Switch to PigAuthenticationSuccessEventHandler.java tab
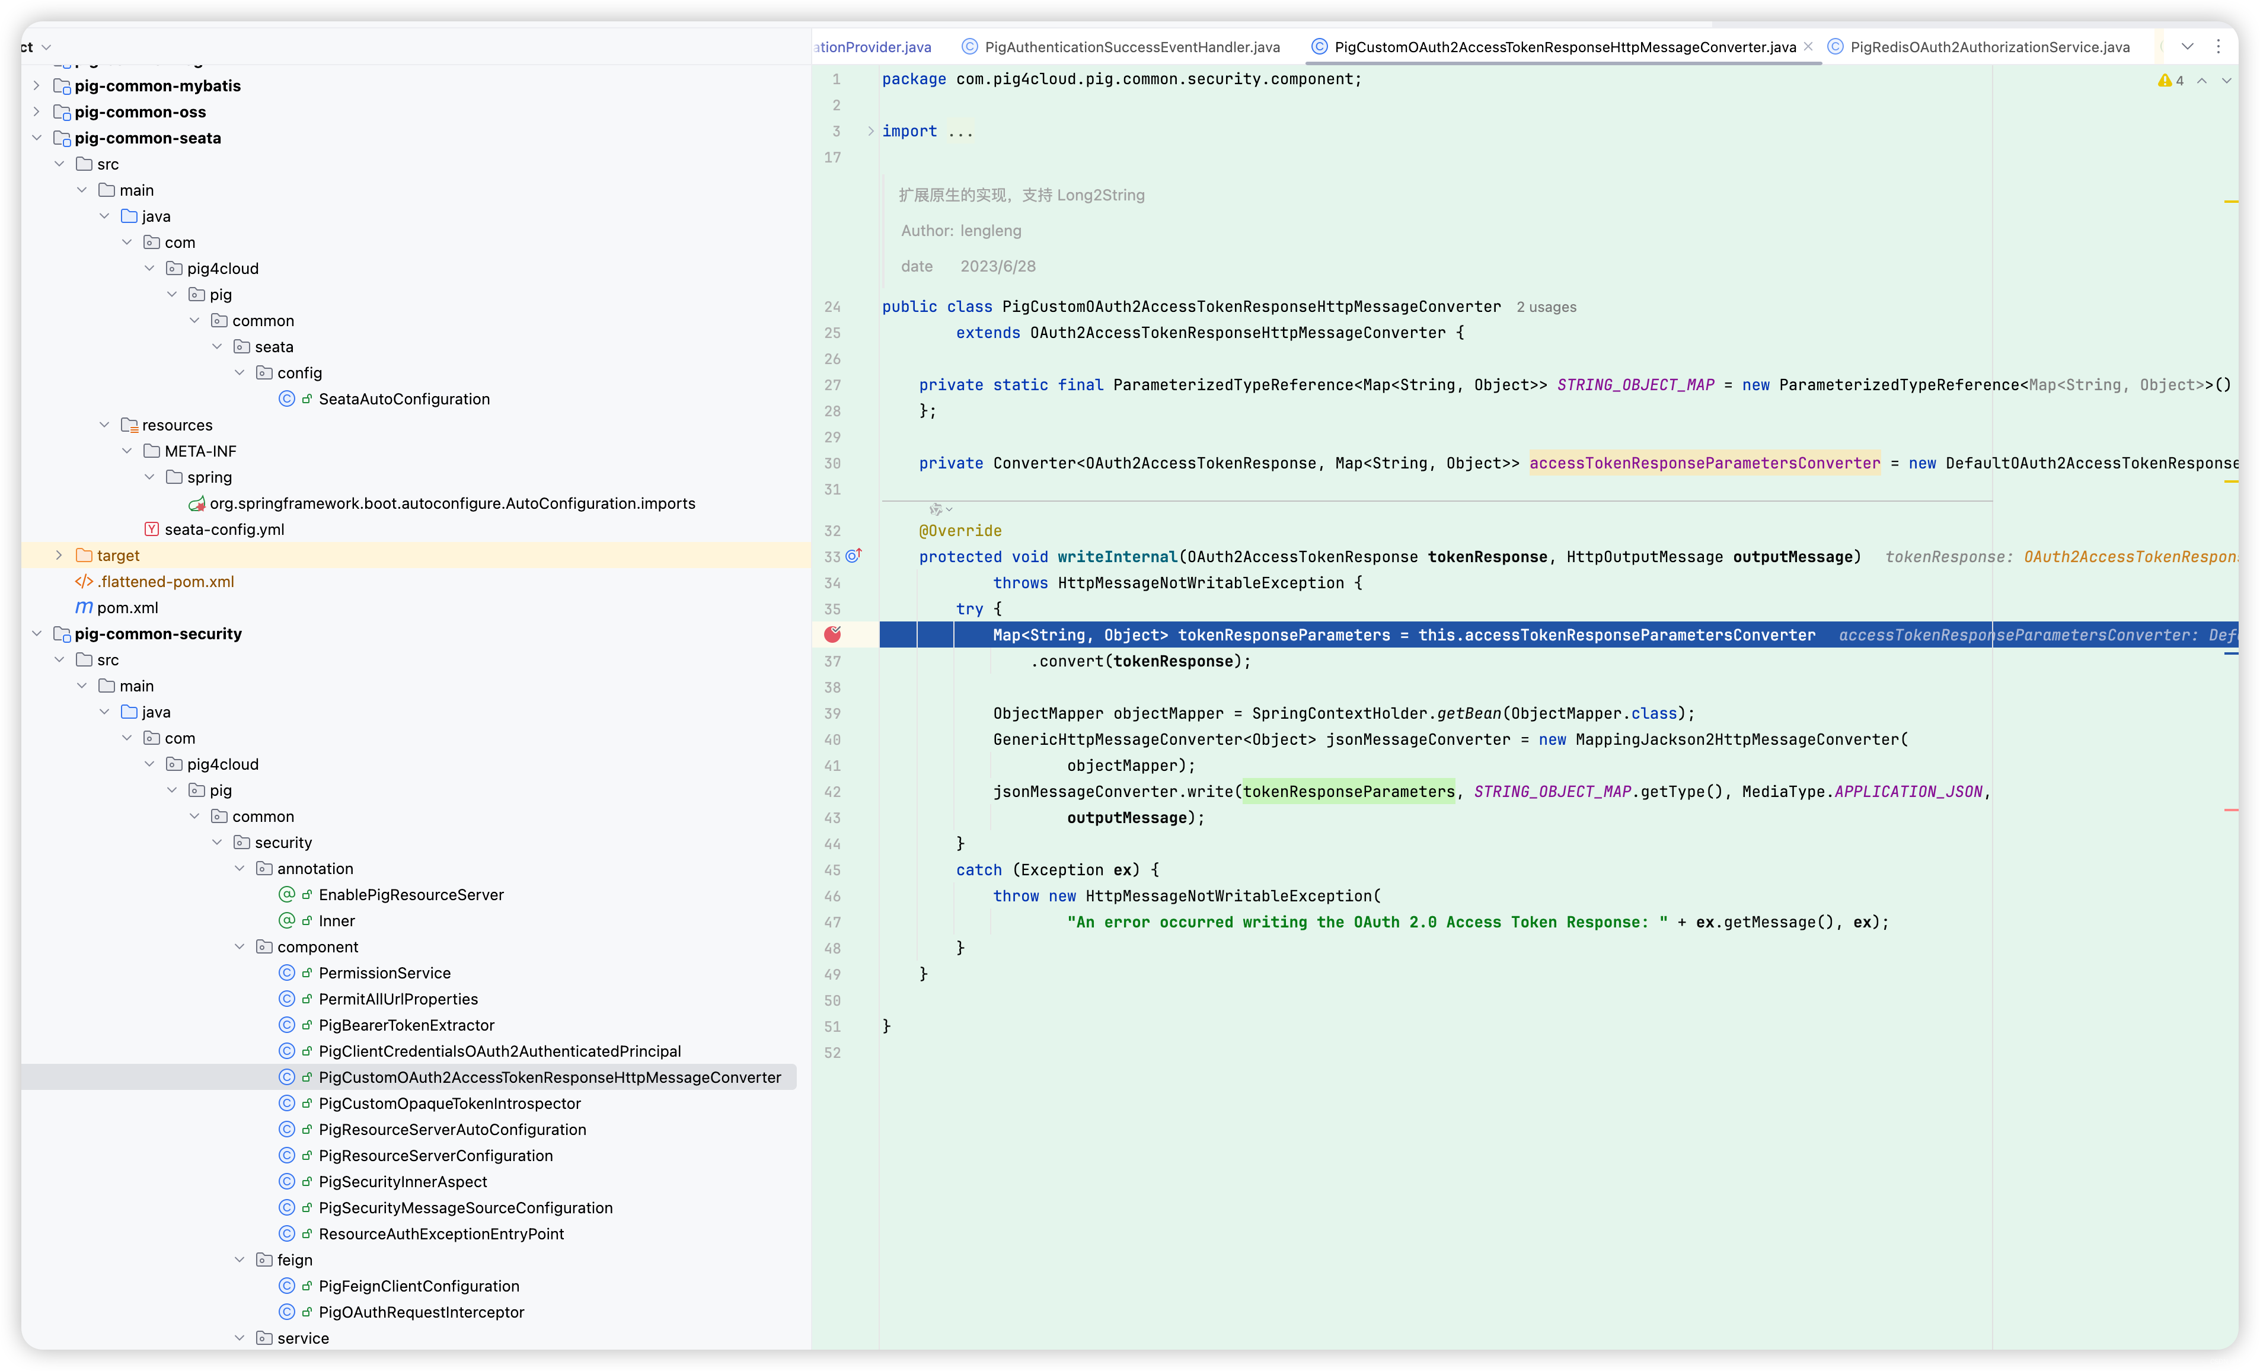Image resolution: width=2260 pixels, height=1371 pixels. click(x=1121, y=47)
